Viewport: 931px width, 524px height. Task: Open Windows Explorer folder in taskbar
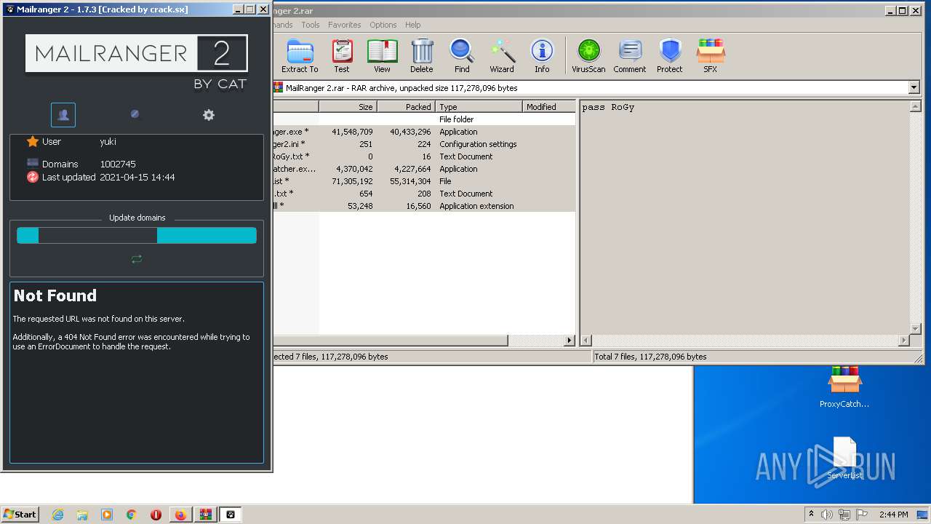coord(82,515)
